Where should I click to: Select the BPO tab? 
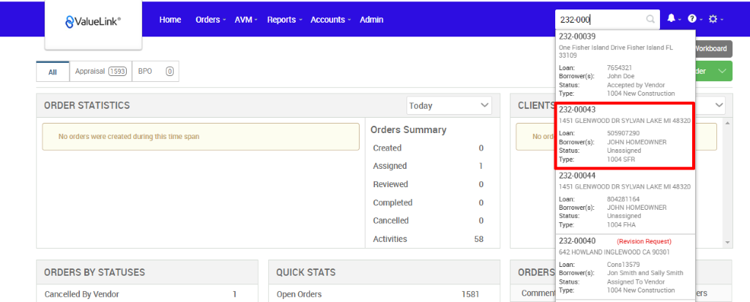tap(155, 71)
